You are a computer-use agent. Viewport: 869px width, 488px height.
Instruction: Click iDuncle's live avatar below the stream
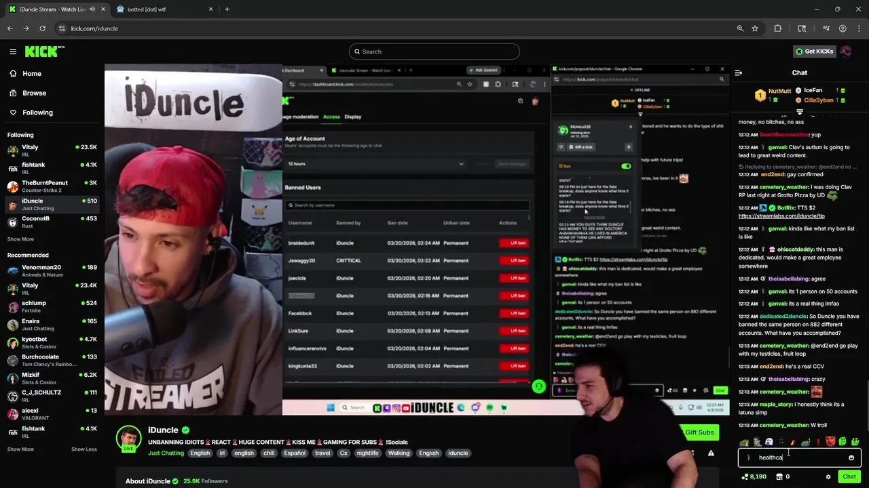click(128, 439)
